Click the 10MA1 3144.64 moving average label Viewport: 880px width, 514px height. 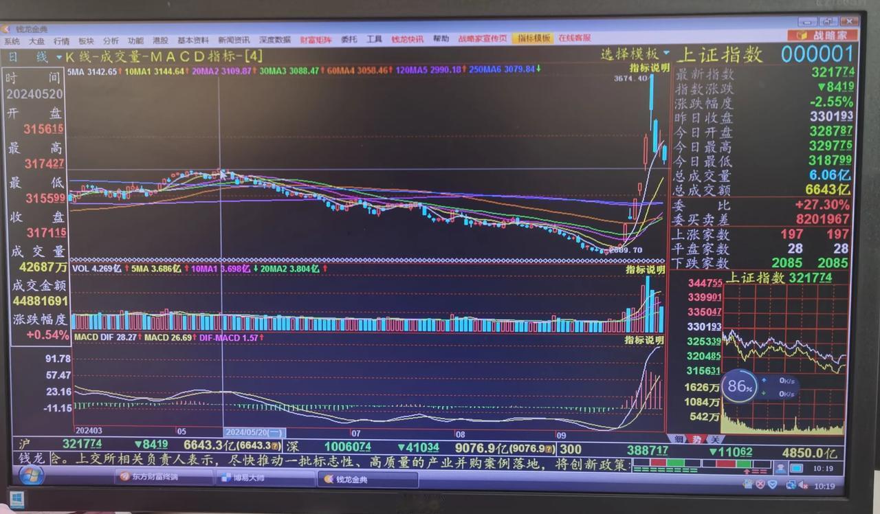(155, 71)
